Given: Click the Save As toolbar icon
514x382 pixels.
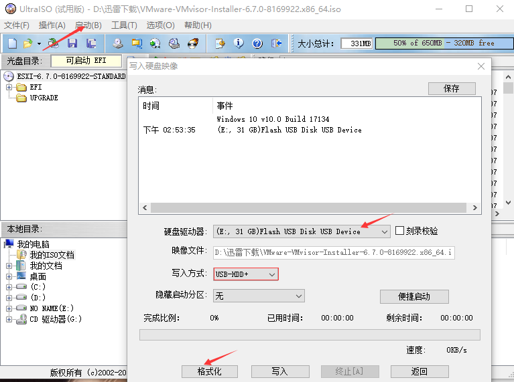Looking at the screenshot, I should tap(91, 43).
